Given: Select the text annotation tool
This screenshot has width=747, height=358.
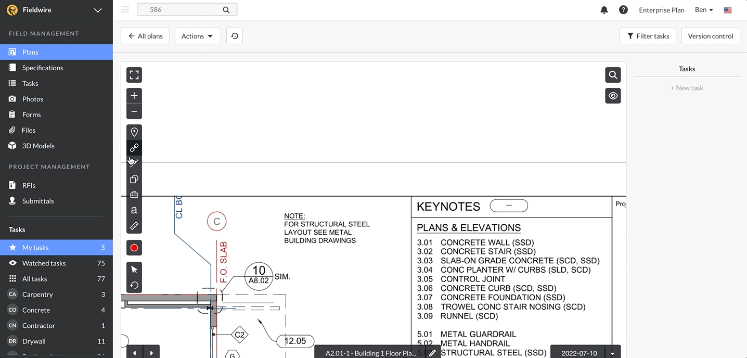Looking at the screenshot, I should tap(134, 210).
